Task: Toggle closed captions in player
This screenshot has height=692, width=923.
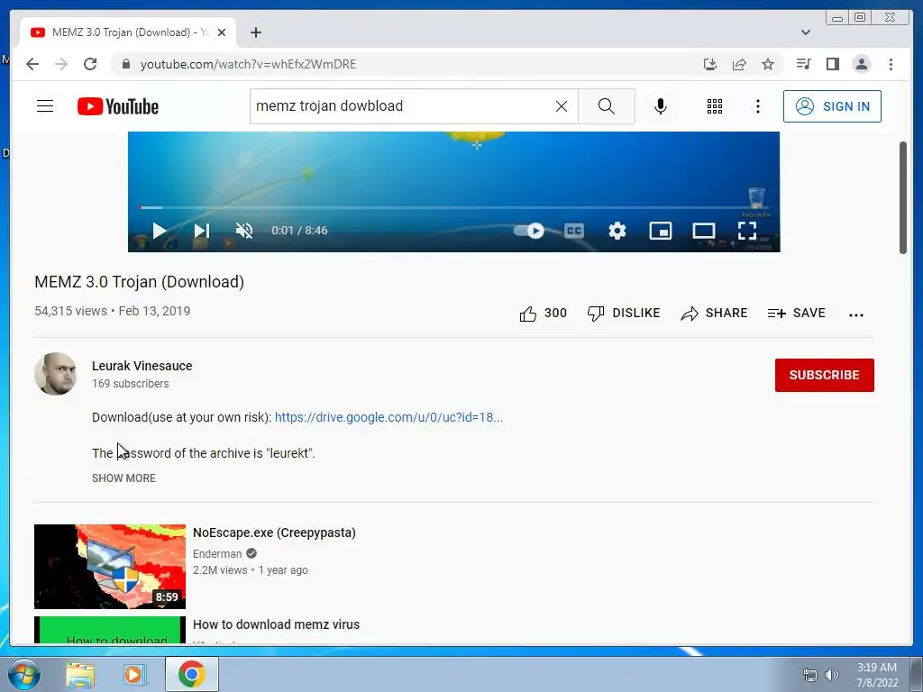Action: (574, 231)
